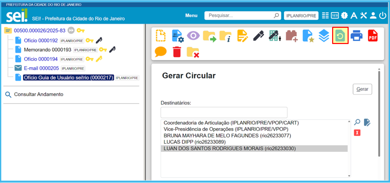This screenshot has width=390, height=183.
Task: Click the down arrow of recipients list scrollbar
Action: click(349, 176)
